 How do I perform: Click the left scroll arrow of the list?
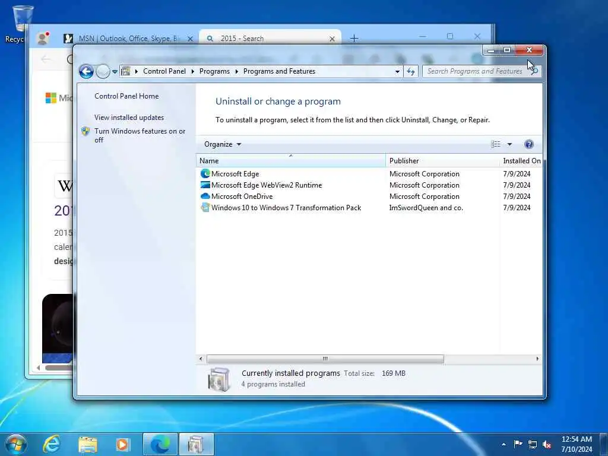point(201,359)
